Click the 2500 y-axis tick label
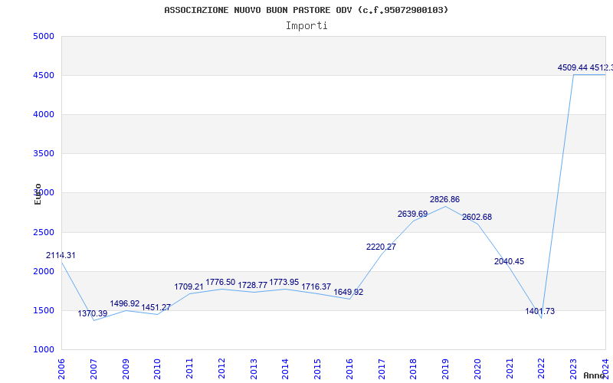Viewport: 613px width, 383px height. 44,233
